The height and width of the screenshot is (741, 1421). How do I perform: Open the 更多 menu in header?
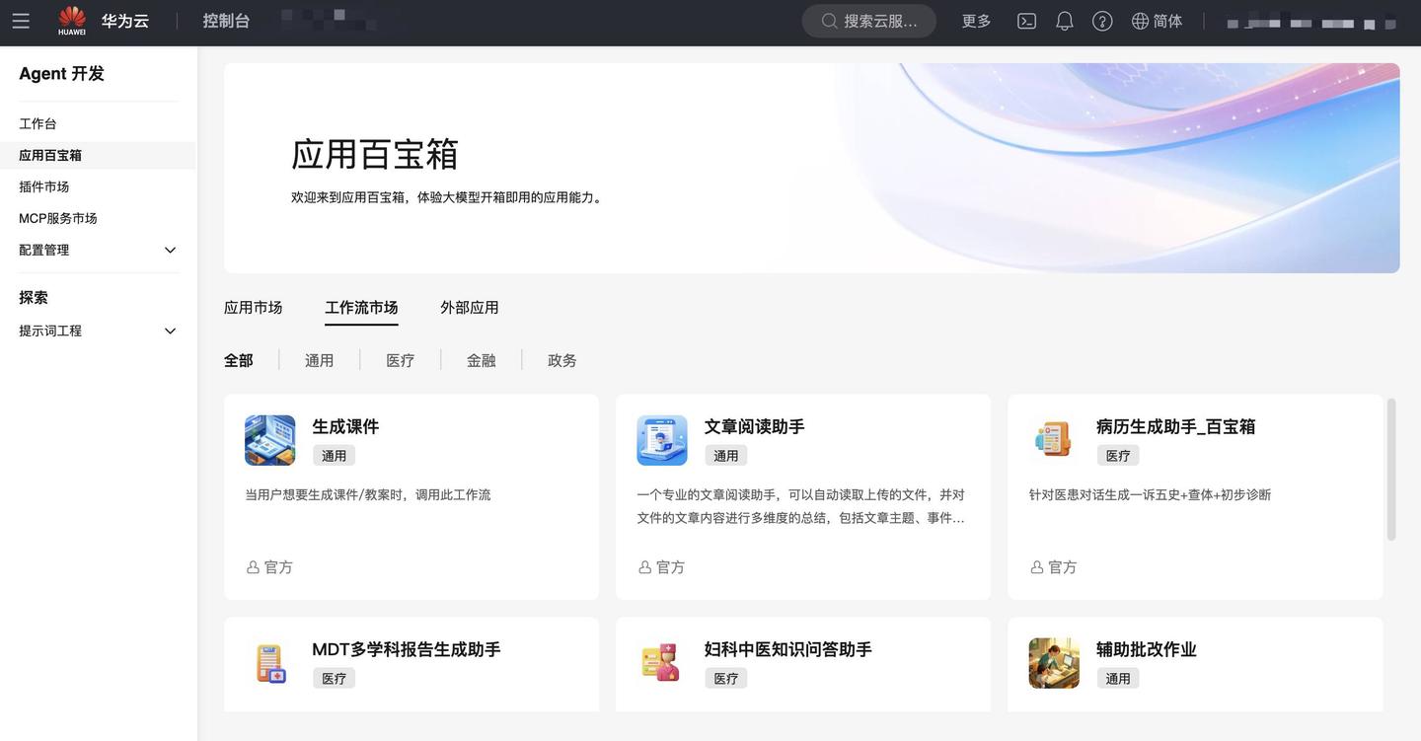click(x=977, y=21)
